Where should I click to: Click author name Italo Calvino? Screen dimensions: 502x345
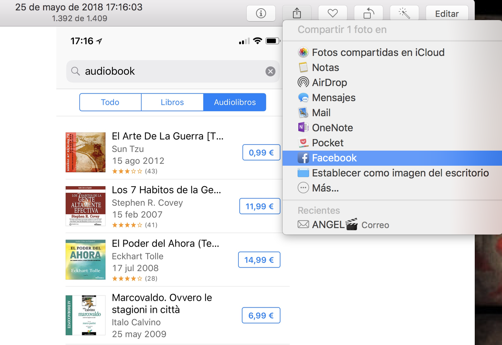[136, 322]
